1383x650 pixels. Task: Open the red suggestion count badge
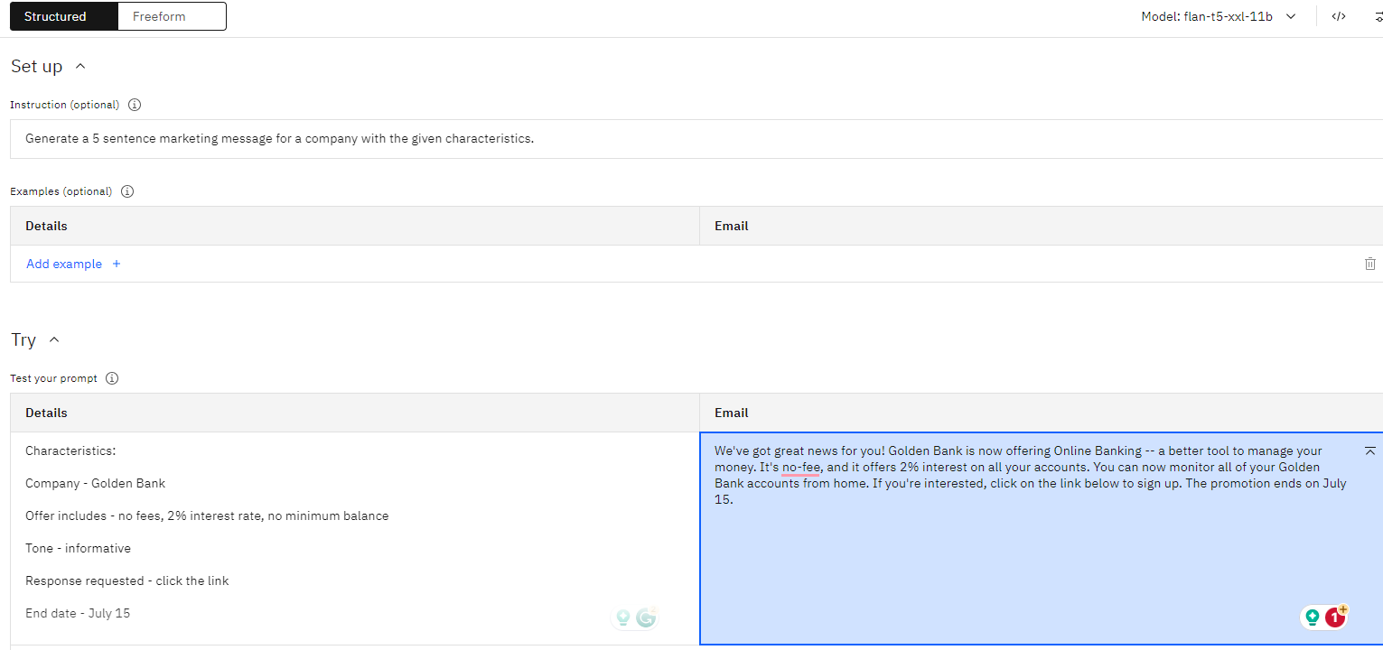1335,617
